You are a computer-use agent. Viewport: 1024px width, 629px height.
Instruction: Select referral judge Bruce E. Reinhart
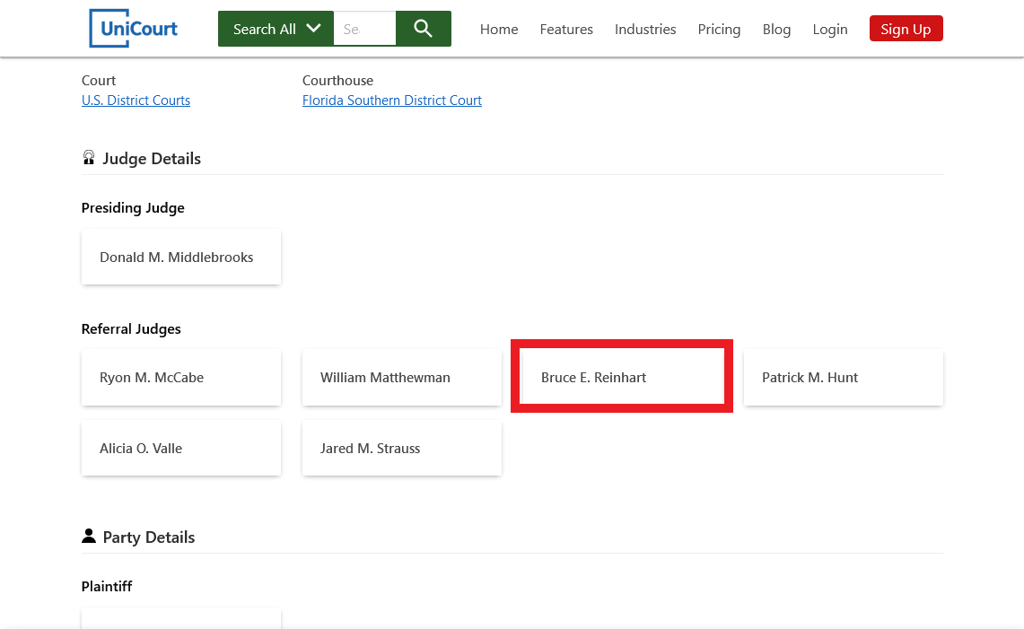click(x=622, y=378)
